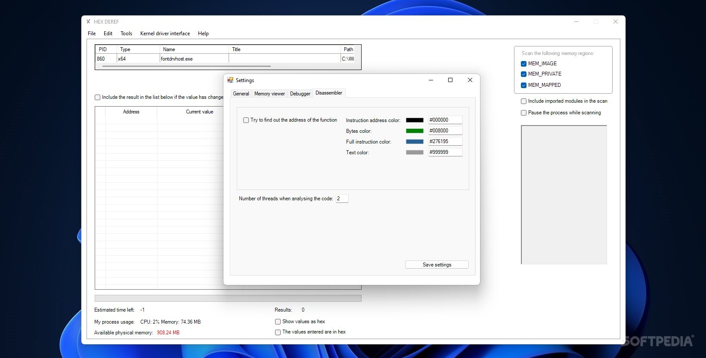This screenshot has width=706, height=358.
Task: Click the HEX DEREF app icon in title bar
Action: (88, 21)
